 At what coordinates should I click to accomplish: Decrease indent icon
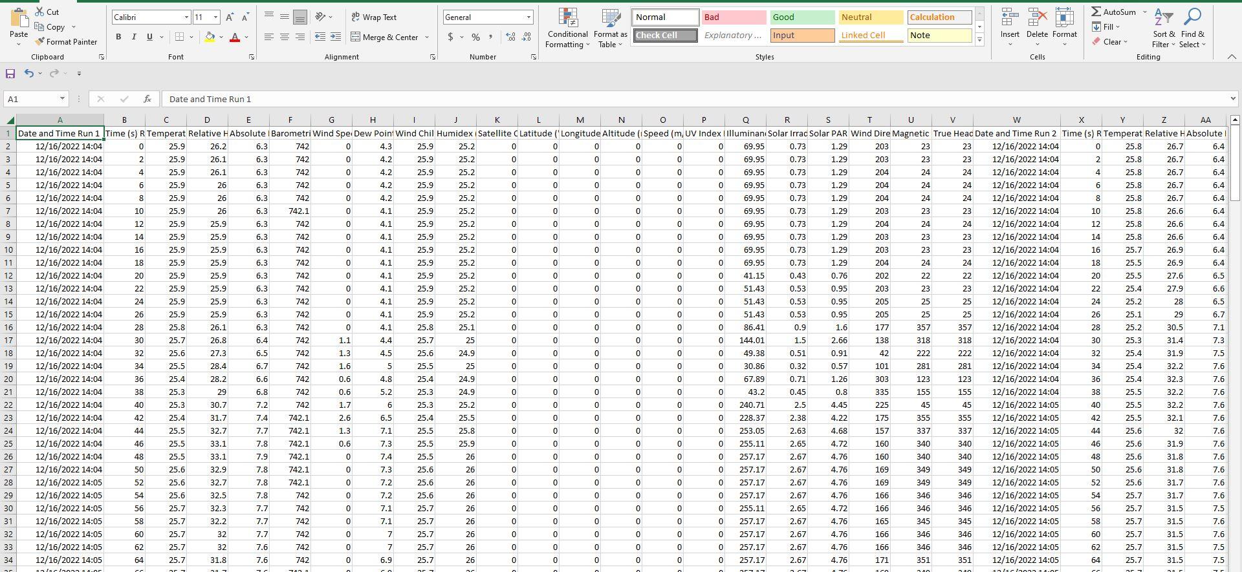320,37
